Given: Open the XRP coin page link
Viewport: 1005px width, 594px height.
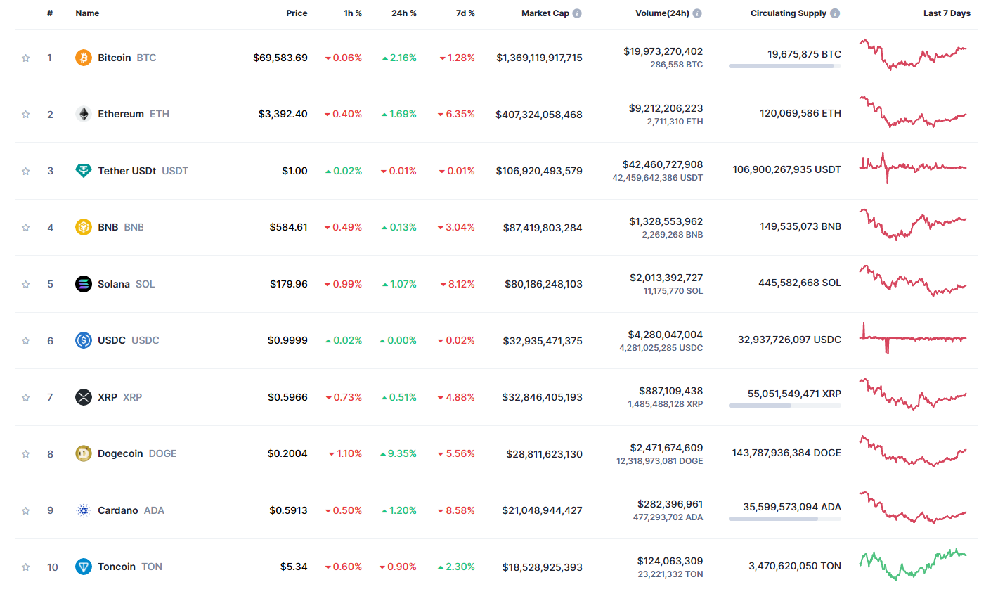Looking at the screenshot, I should [119, 397].
